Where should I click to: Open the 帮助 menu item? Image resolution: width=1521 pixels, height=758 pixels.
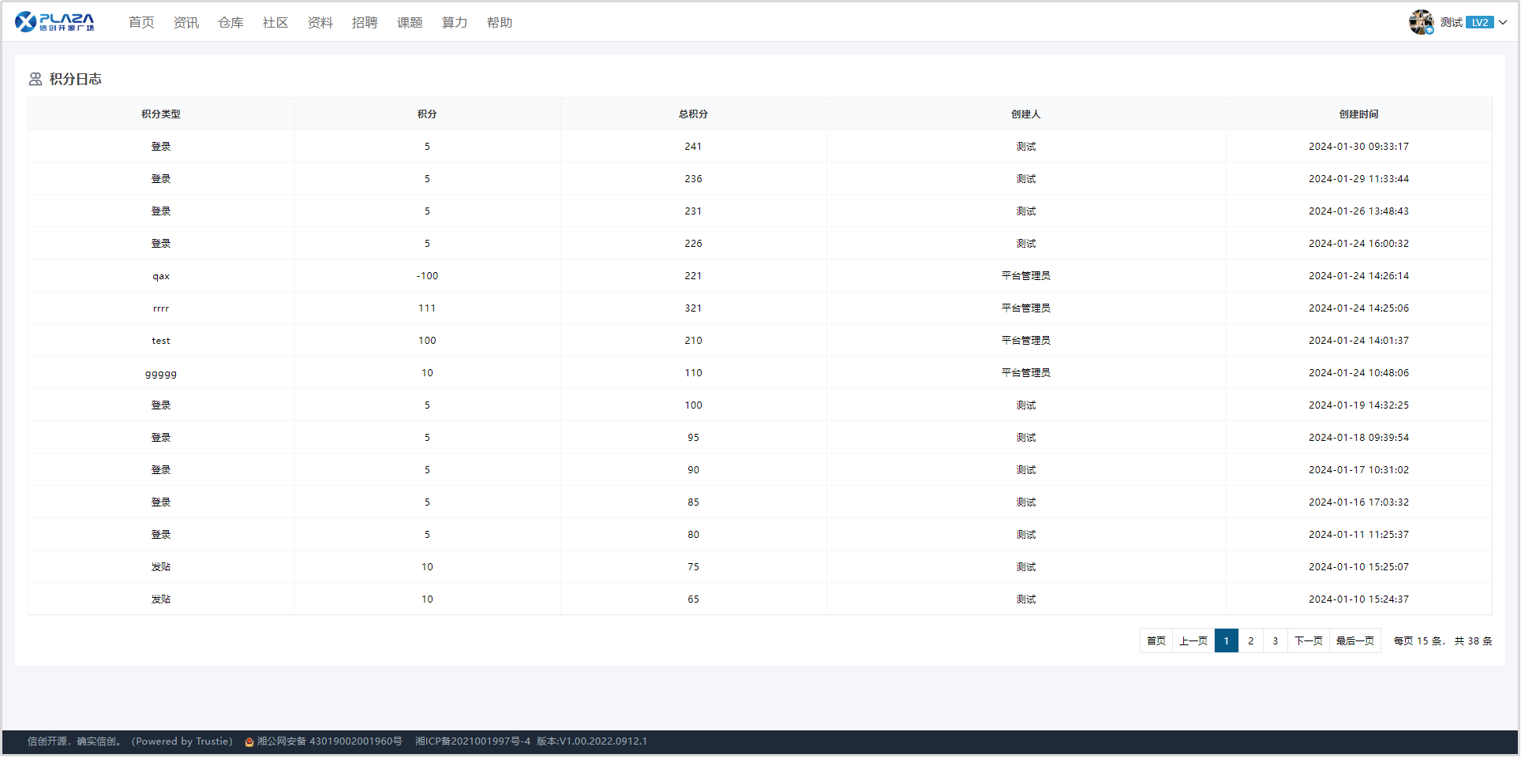500,22
